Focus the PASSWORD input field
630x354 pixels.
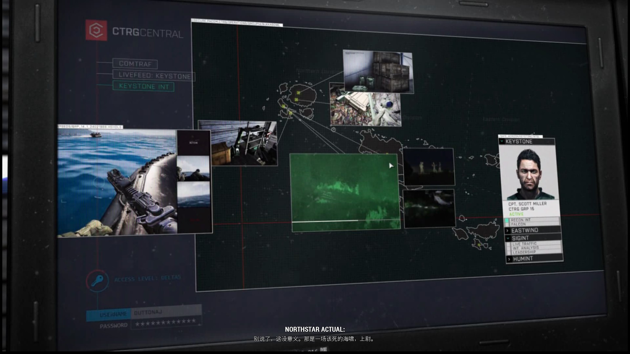(x=166, y=323)
